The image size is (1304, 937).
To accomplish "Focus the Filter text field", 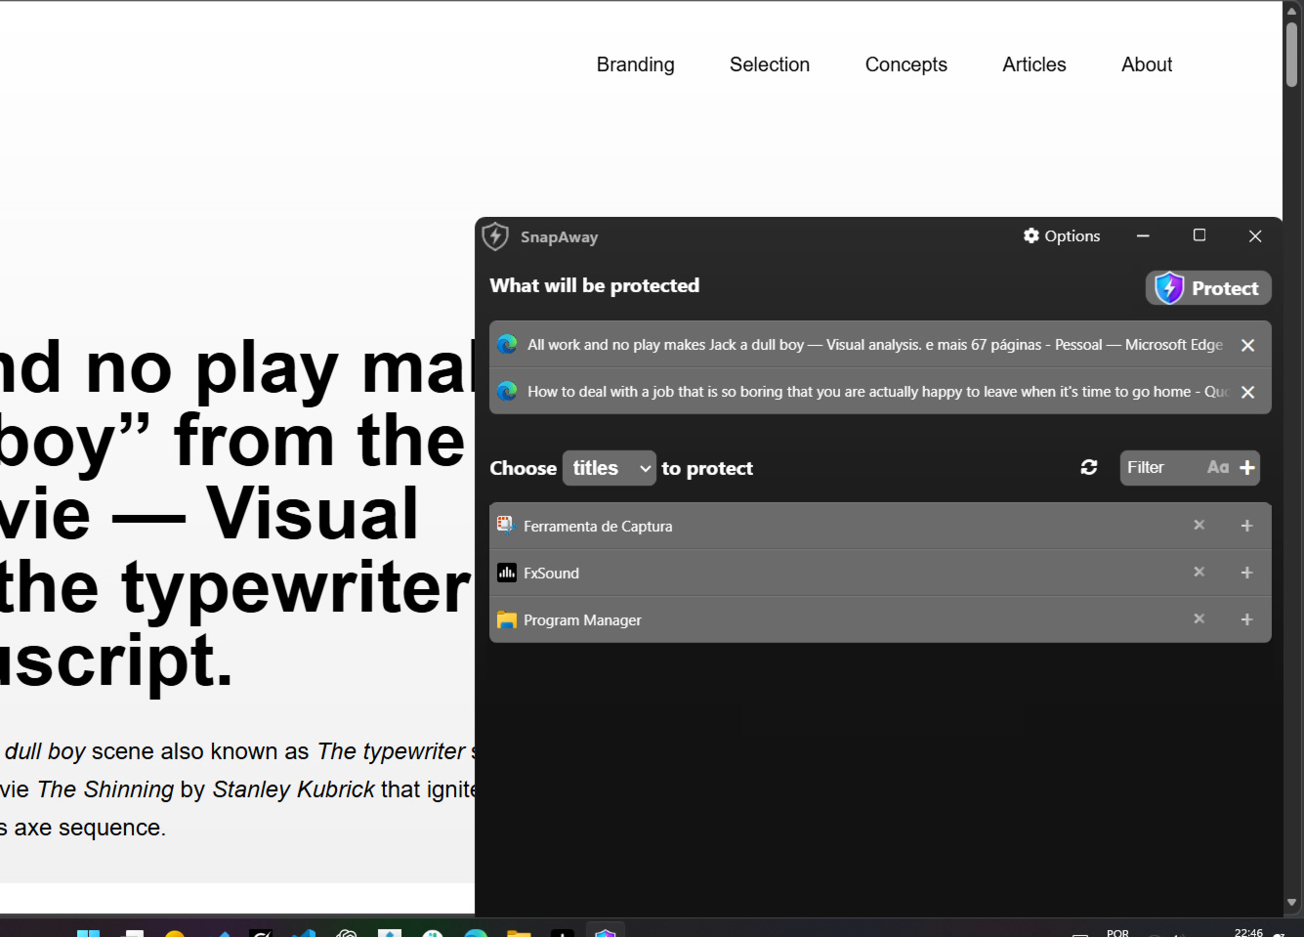I will tap(1161, 468).
